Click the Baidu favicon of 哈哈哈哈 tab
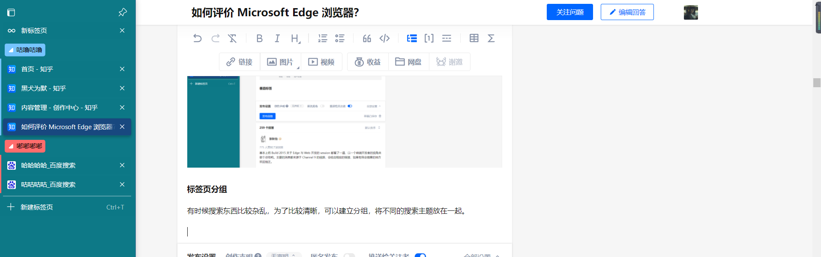Image resolution: width=821 pixels, height=257 pixels. click(x=12, y=165)
